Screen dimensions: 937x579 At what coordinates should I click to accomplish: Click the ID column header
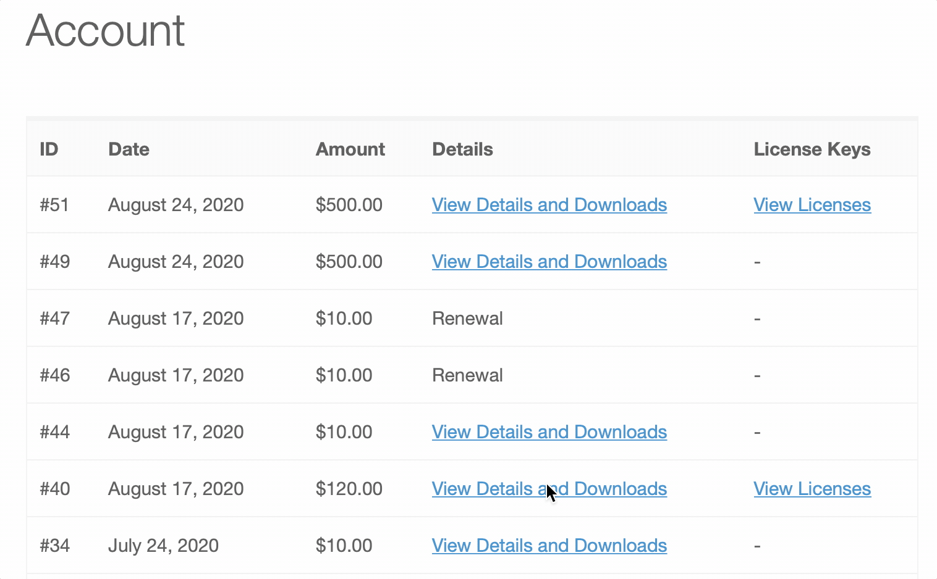tap(49, 149)
